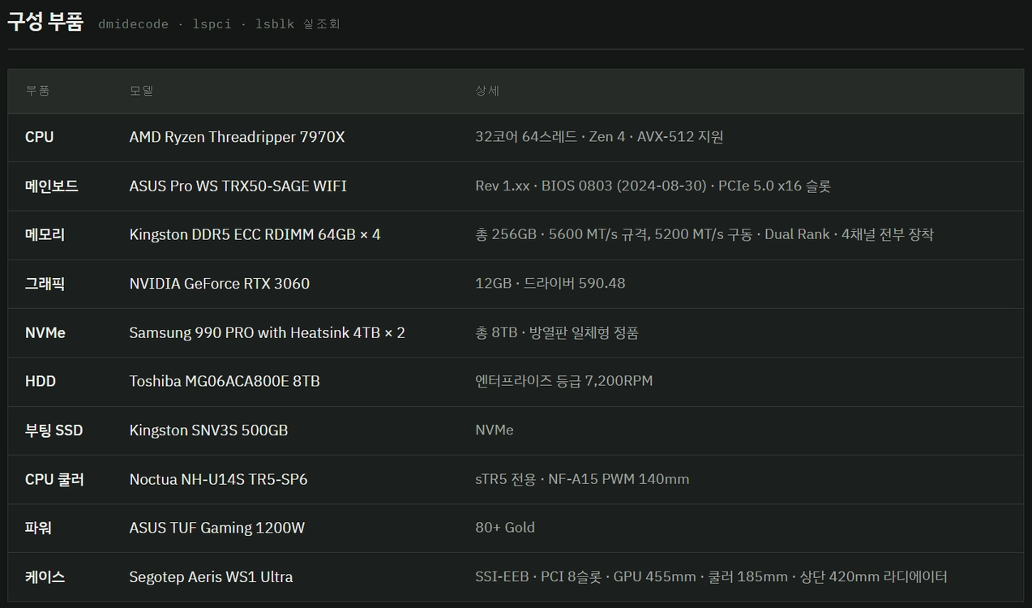Click the 모델 column header
This screenshot has width=1032, height=608.
(141, 91)
